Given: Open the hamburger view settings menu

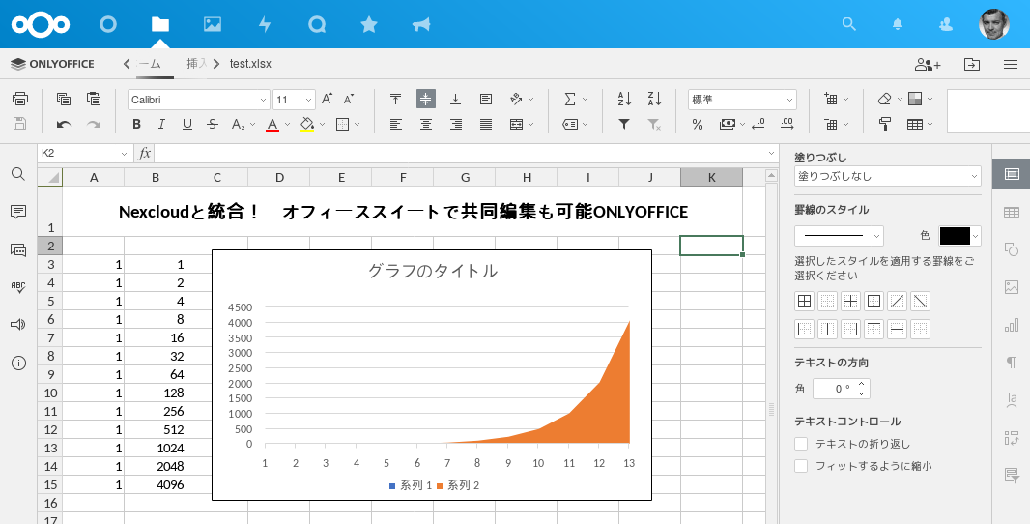Looking at the screenshot, I should point(1011,64).
